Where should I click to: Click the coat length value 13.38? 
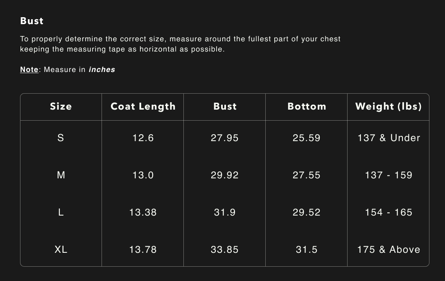(143, 212)
